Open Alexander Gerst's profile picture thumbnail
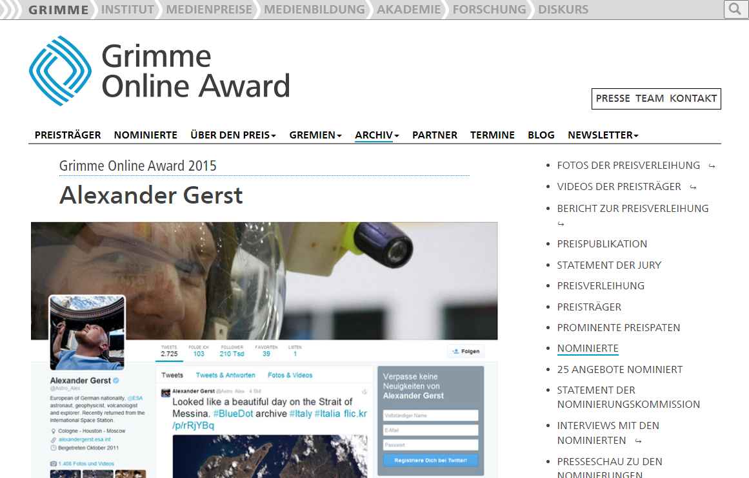749x478 pixels. point(87,332)
